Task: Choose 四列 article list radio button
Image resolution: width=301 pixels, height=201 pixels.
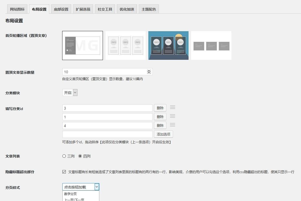Action: [80, 156]
